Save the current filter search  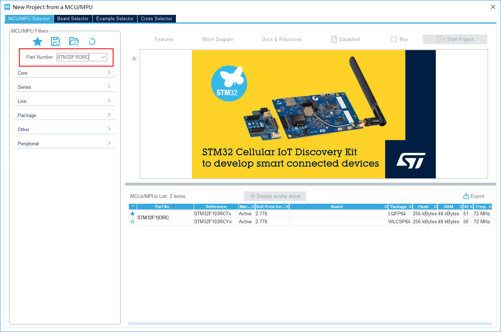click(x=56, y=41)
